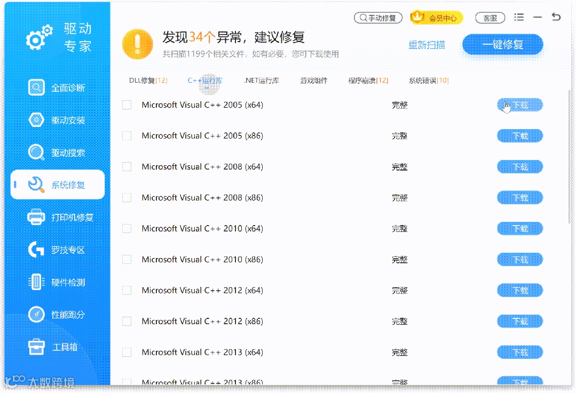Screen dimensions: 576x393
Task: Open the 性能跑分 sidebar section
Action: coord(57,315)
